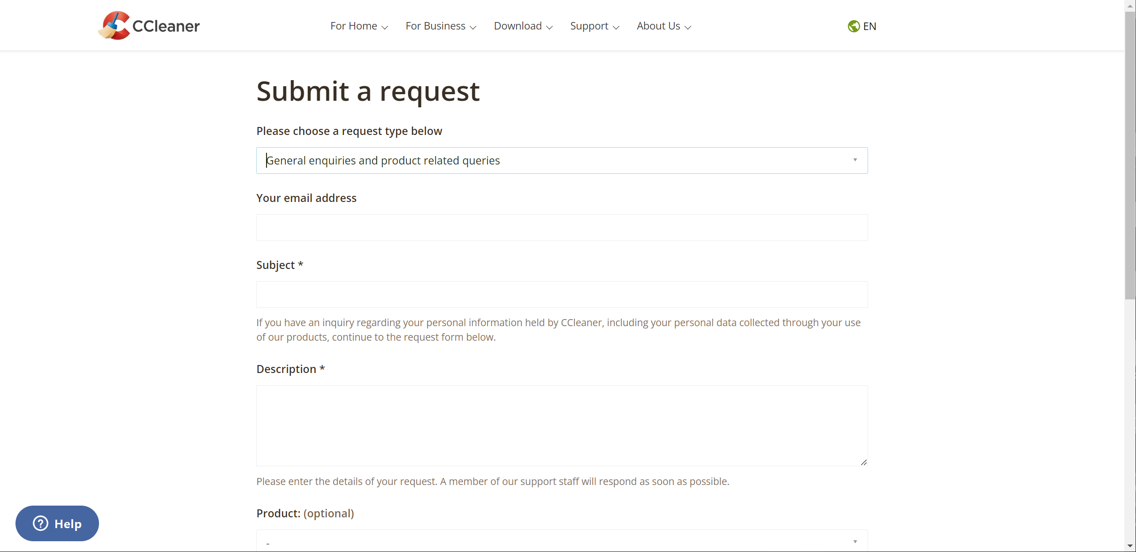Click the CCleaner logo icon
The image size is (1136, 552).
click(114, 25)
